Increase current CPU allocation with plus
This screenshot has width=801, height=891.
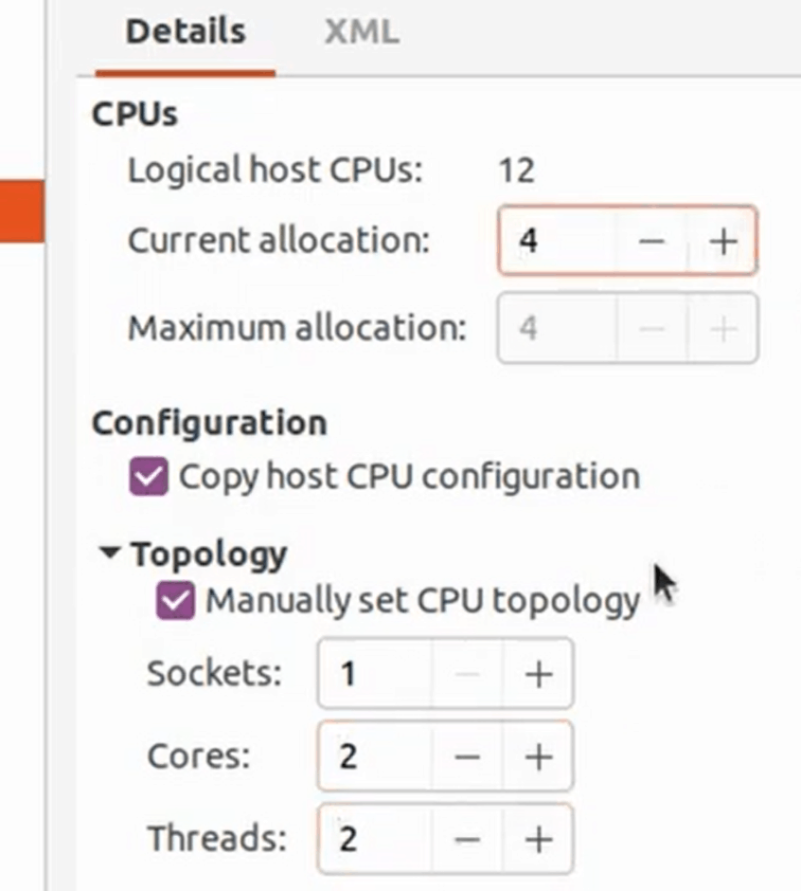pos(723,242)
